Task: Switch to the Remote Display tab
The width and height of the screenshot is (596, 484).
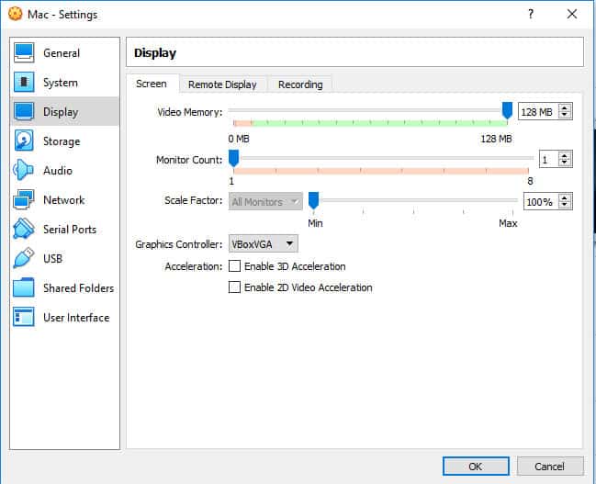Action: pos(223,84)
